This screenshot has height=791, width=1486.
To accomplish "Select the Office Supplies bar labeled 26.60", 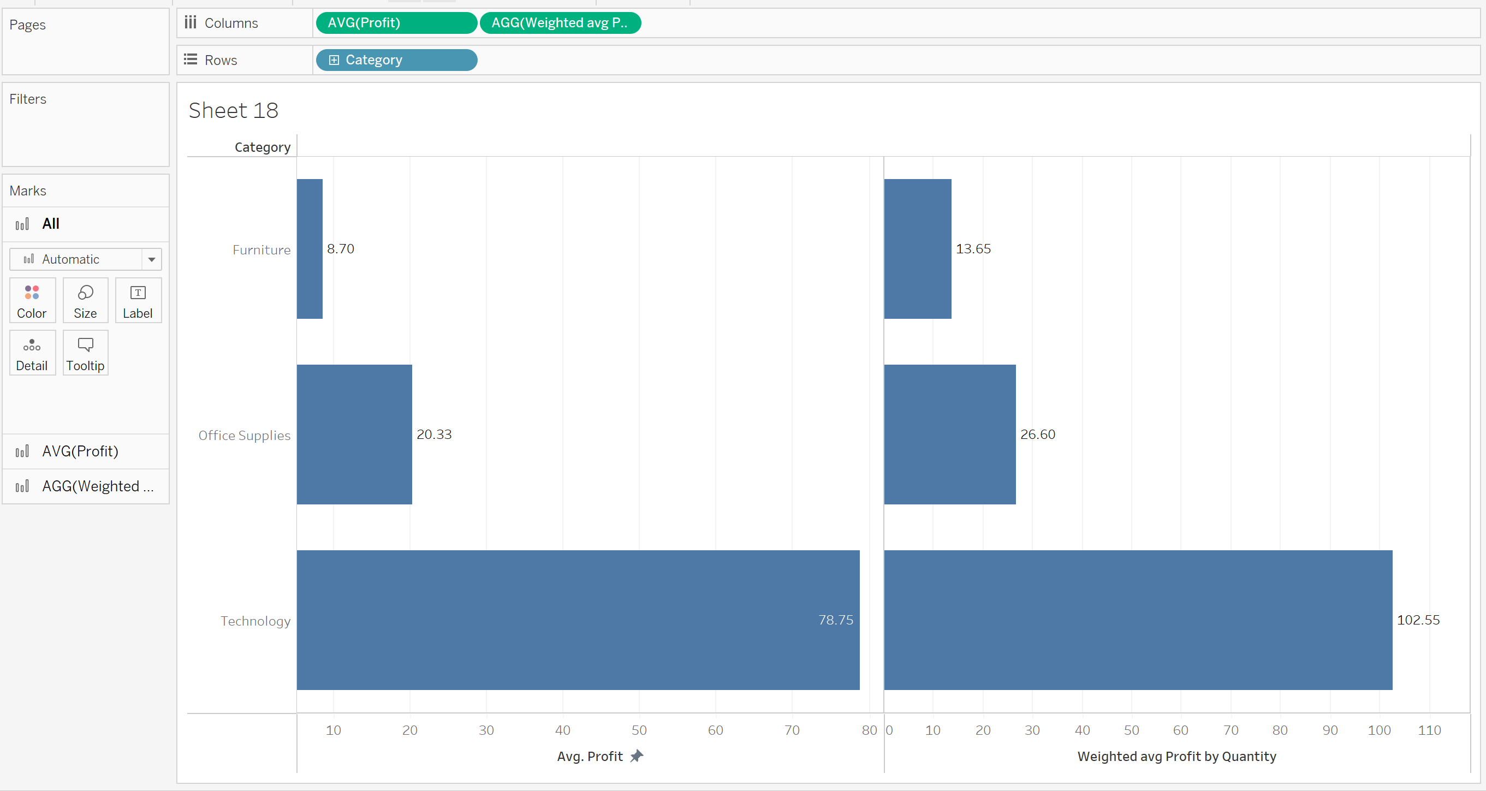I will click(949, 434).
